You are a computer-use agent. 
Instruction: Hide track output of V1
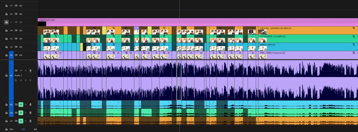(21, 55)
